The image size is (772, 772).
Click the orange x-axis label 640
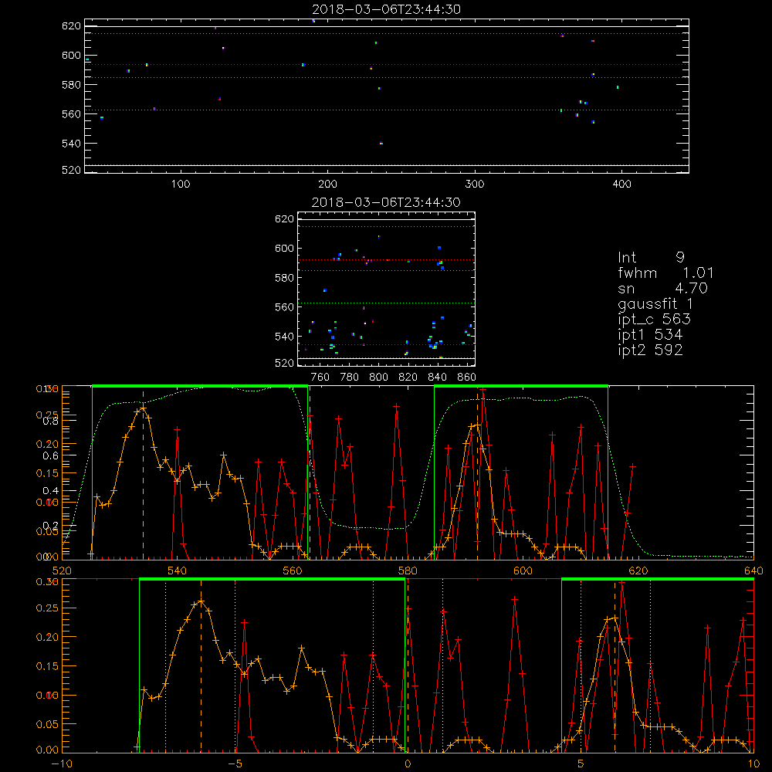[x=753, y=571]
